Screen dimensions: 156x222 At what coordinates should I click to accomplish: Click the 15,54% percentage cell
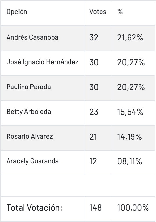[x=133, y=113]
